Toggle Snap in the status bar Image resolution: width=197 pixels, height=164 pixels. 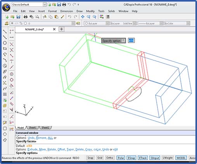click(x=90, y=158)
